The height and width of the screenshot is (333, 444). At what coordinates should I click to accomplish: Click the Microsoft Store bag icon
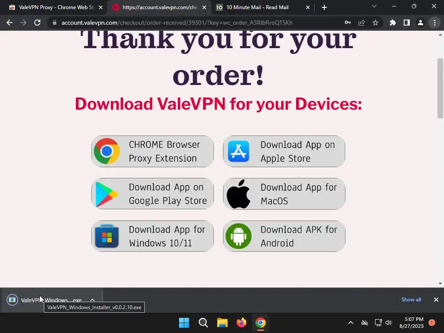click(107, 236)
